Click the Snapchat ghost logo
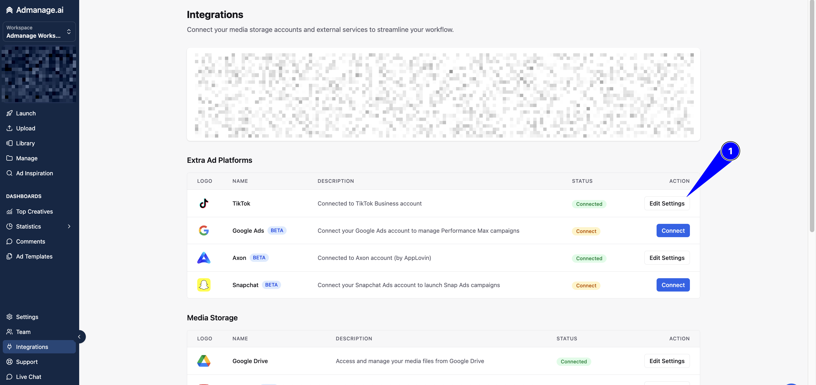 204,285
